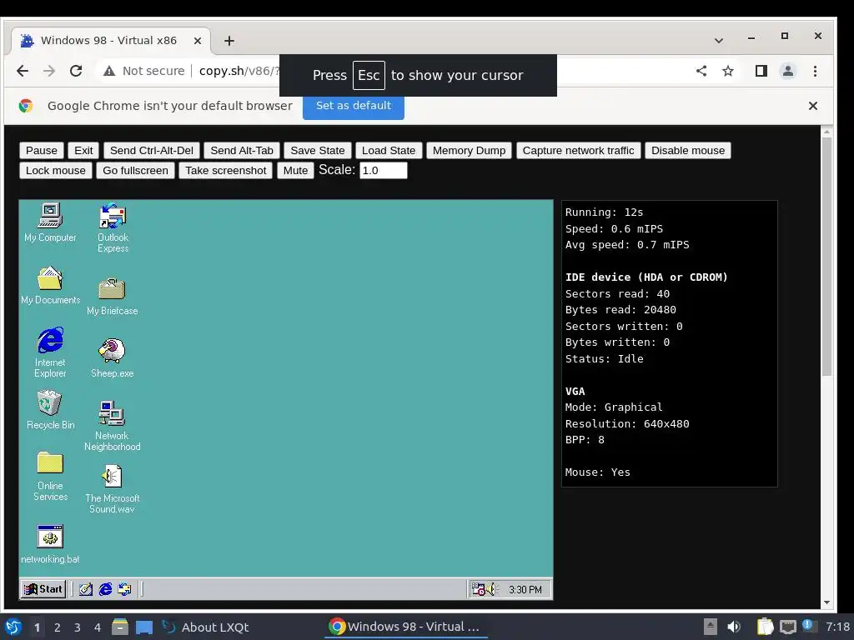
Task: Click Task Scheduler tray icon
Action: pos(478,589)
